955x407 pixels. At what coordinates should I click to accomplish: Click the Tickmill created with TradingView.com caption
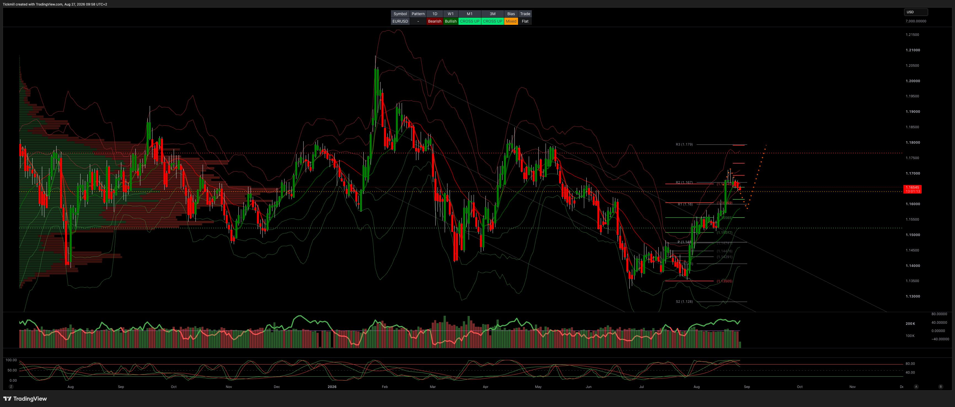(55, 4)
